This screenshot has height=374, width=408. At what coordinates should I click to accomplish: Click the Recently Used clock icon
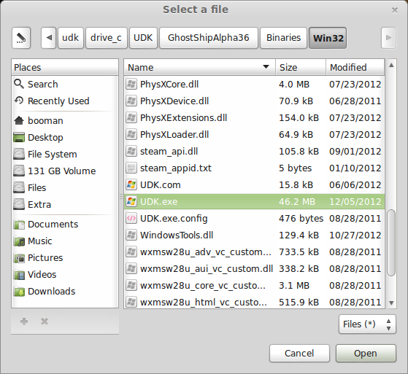(x=19, y=101)
